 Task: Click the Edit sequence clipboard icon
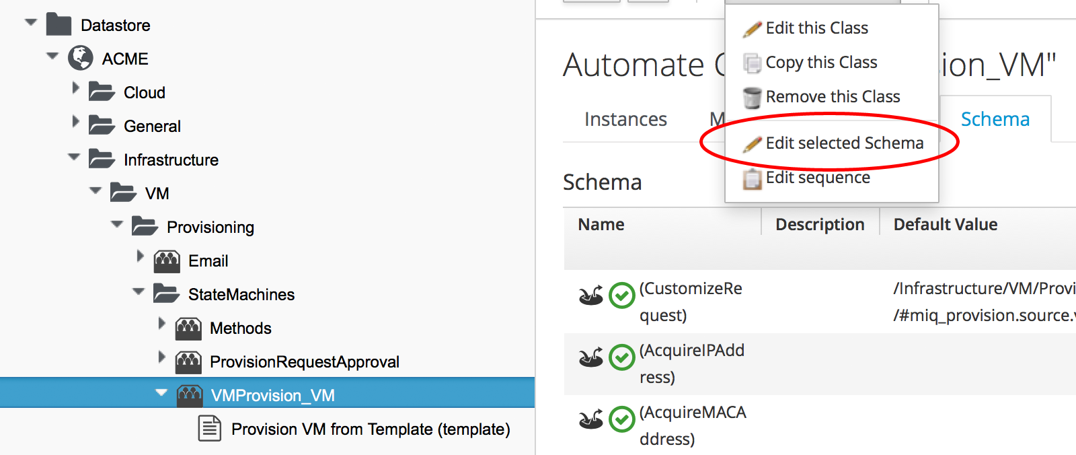752,178
